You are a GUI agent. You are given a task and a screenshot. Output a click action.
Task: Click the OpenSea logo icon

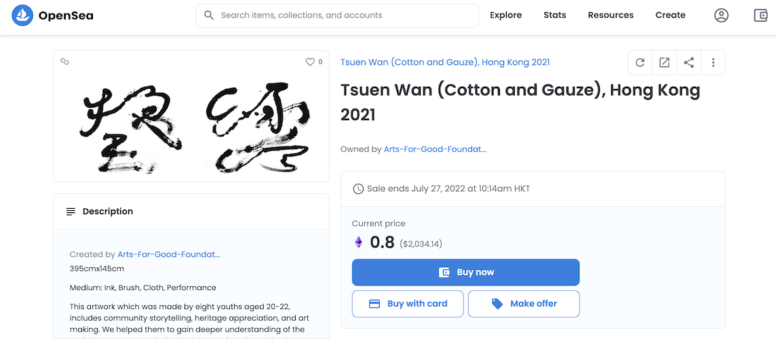(x=22, y=16)
